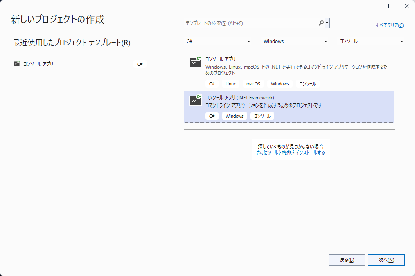Click the macOS tag on the first template
Screen dimensions: 415x276
click(253, 84)
